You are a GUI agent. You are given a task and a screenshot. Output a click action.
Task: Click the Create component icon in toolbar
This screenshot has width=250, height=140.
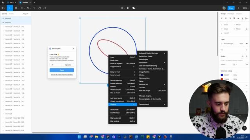coord(122,8)
